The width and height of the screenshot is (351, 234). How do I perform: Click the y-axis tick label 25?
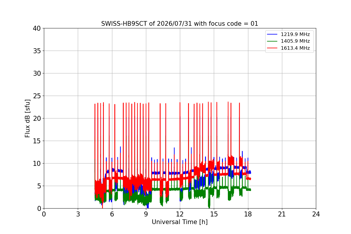pyautogui.click(x=37, y=96)
